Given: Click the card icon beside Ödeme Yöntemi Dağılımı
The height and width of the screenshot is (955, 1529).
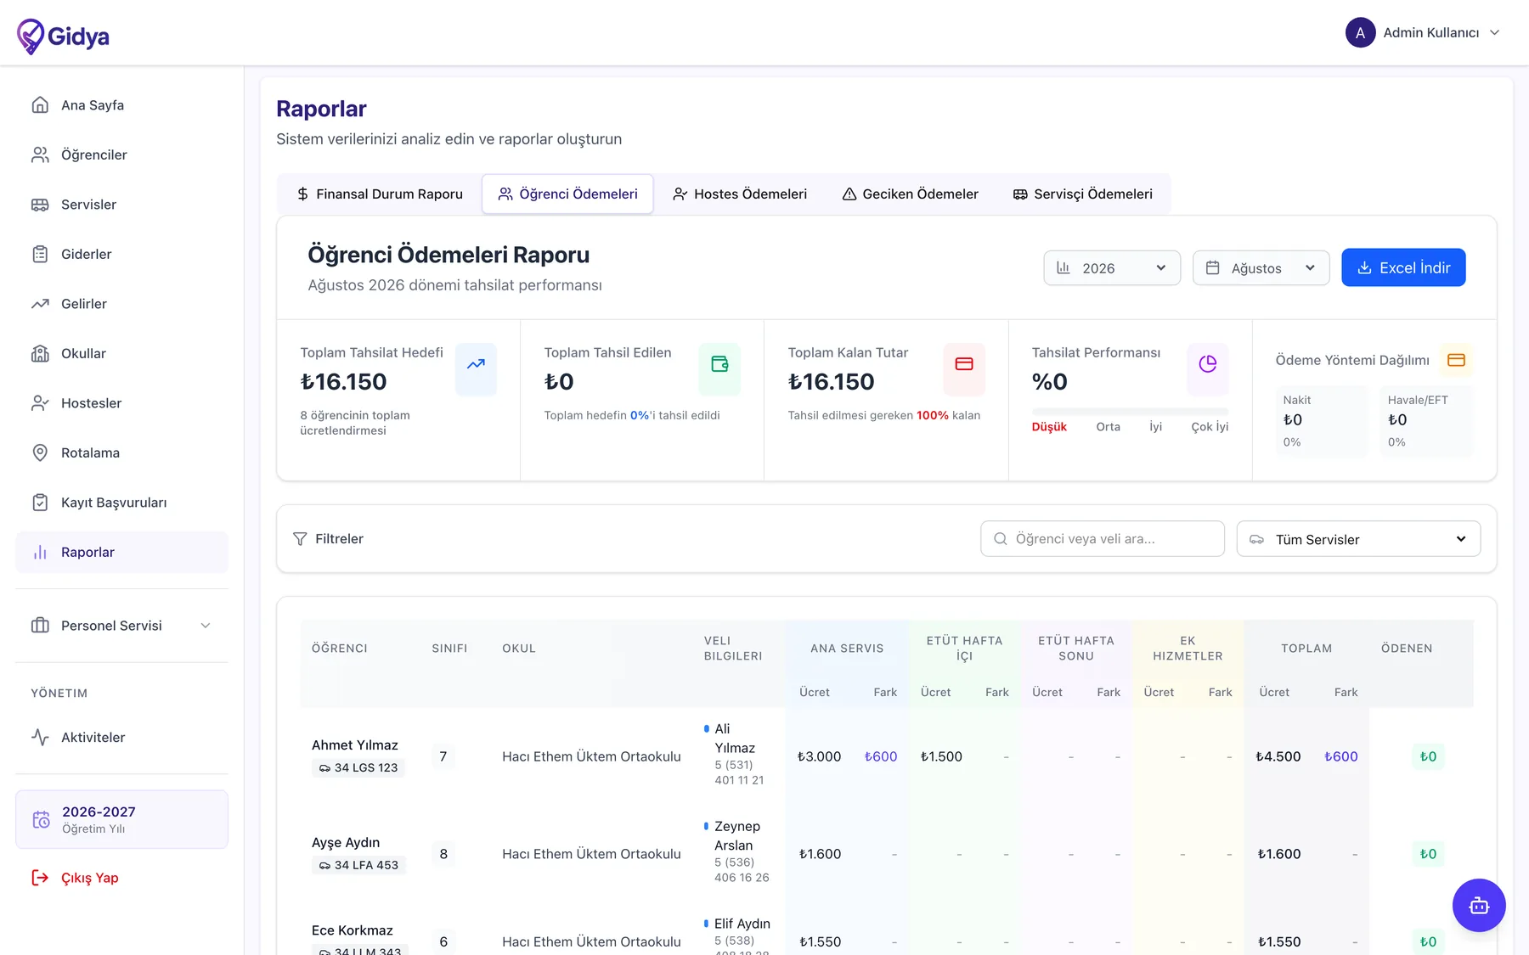Looking at the screenshot, I should [1456, 360].
